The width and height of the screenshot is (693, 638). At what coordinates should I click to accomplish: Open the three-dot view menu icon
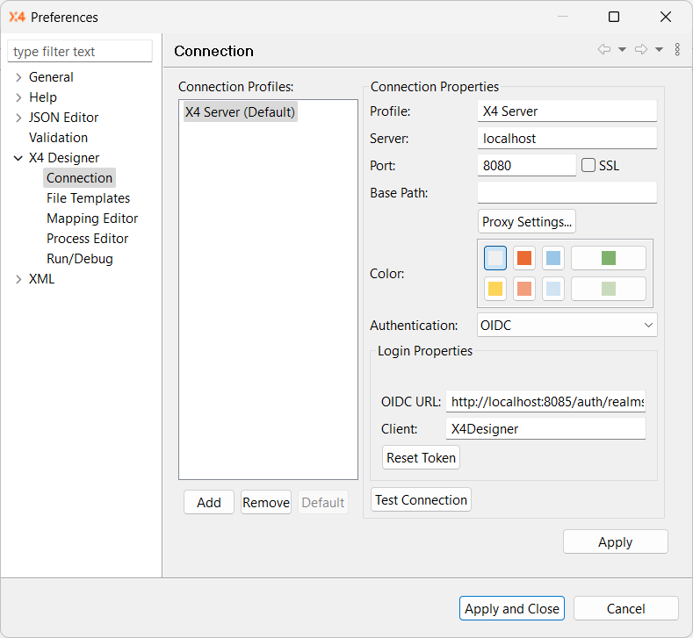click(677, 50)
